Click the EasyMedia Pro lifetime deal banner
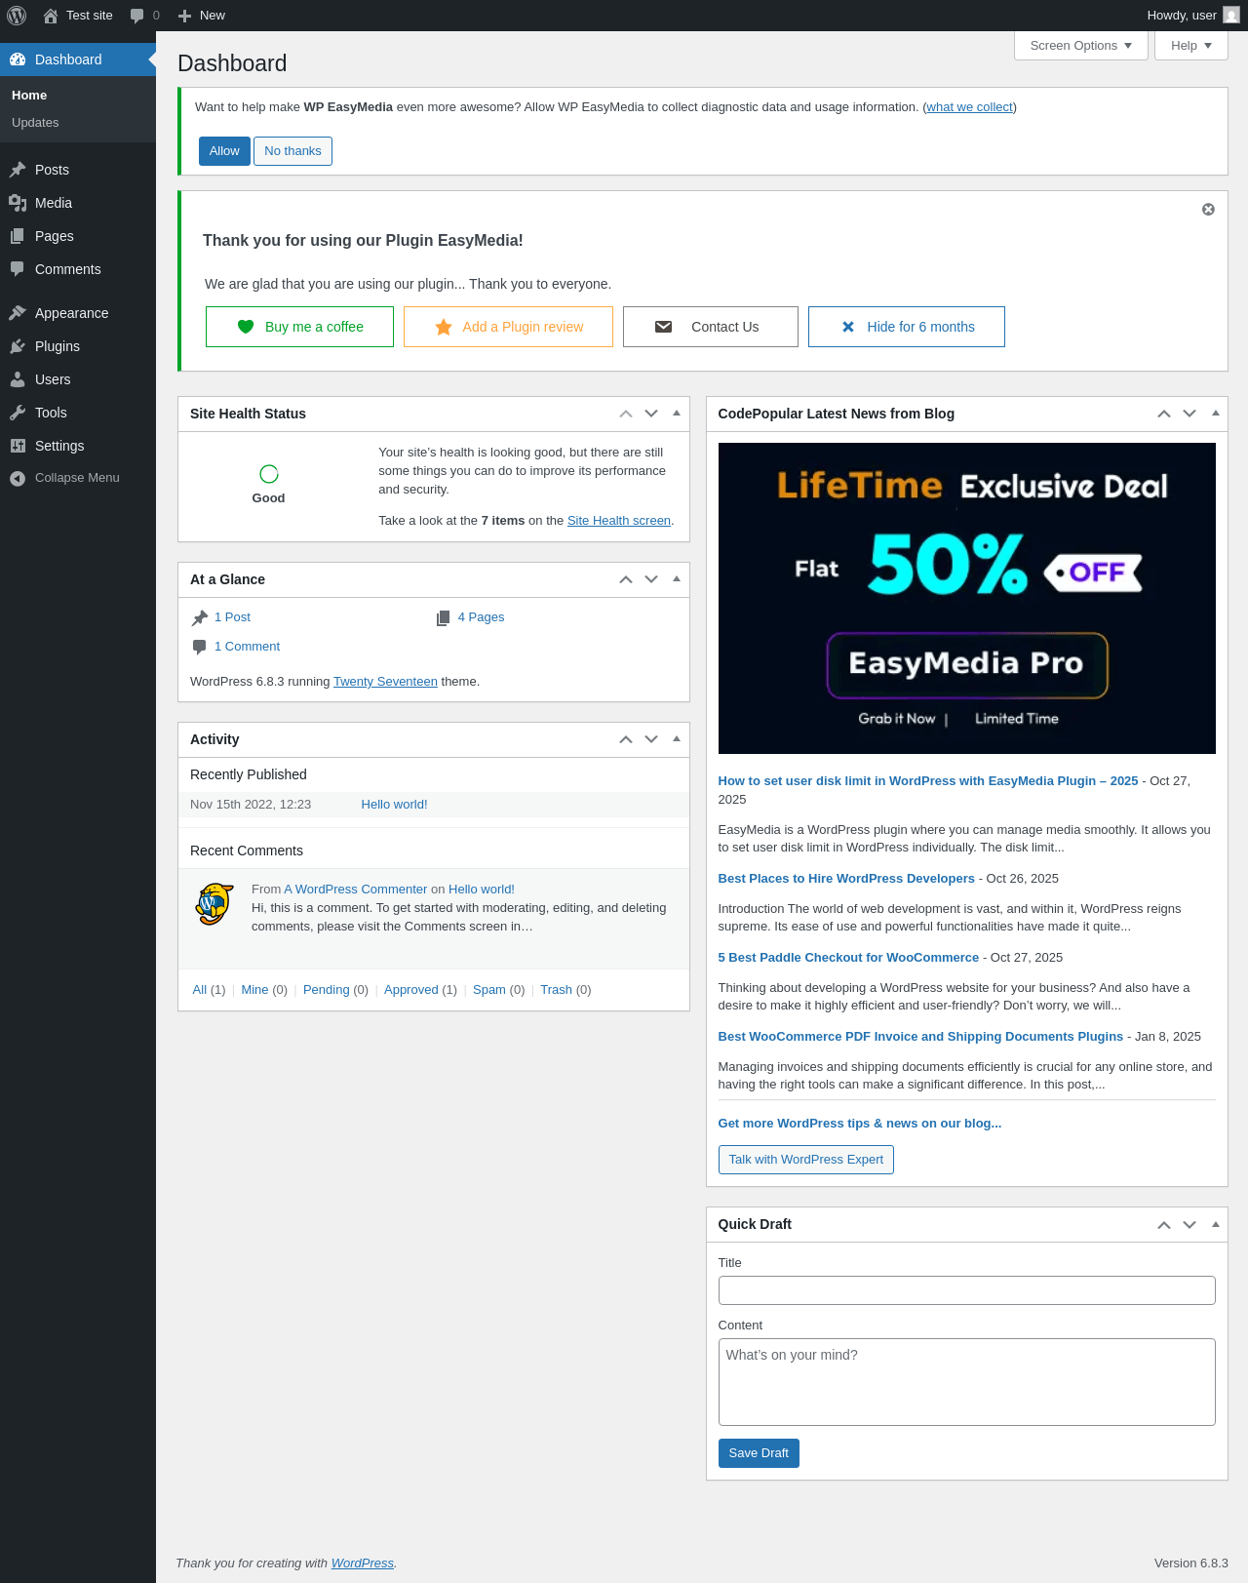The height and width of the screenshot is (1583, 1248). [966, 598]
